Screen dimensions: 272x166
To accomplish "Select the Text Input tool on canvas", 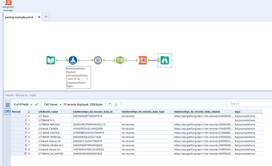I will [51, 60].
